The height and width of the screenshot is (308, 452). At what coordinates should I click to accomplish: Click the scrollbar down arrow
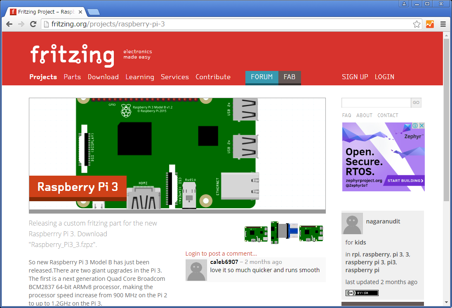[x=446, y=303]
